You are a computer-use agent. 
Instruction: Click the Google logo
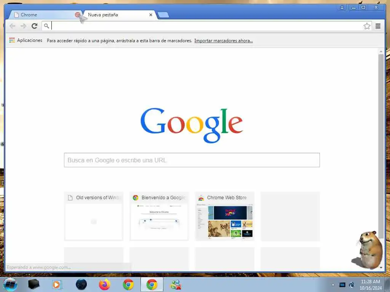(192, 125)
